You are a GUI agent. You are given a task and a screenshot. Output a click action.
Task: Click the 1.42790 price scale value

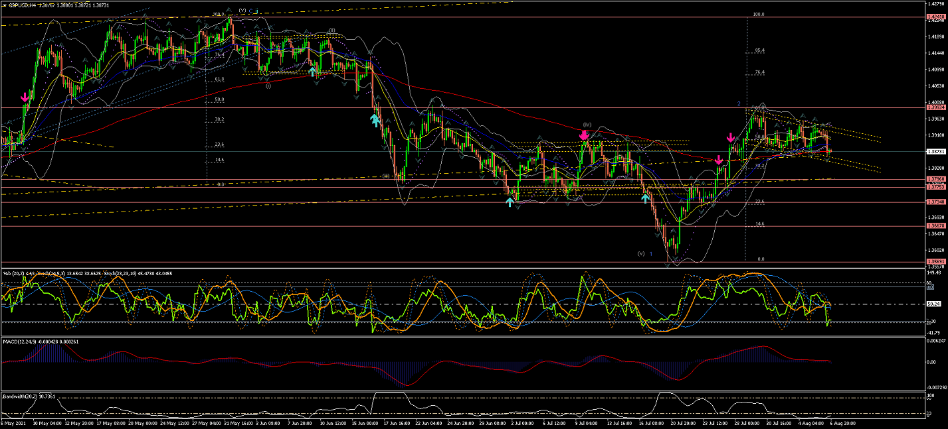pos(935,4)
